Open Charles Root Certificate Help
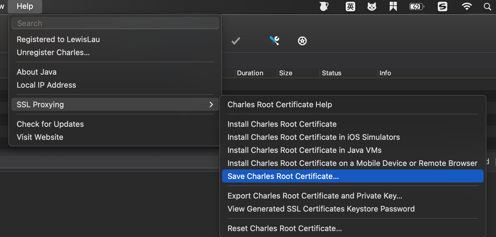The height and width of the screenshot is (237, 496). point(353,105)
